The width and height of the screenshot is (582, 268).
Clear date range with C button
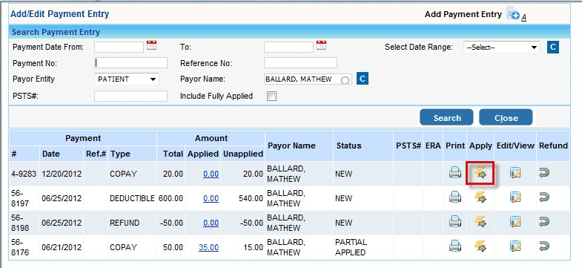click(x=553, y=48)
